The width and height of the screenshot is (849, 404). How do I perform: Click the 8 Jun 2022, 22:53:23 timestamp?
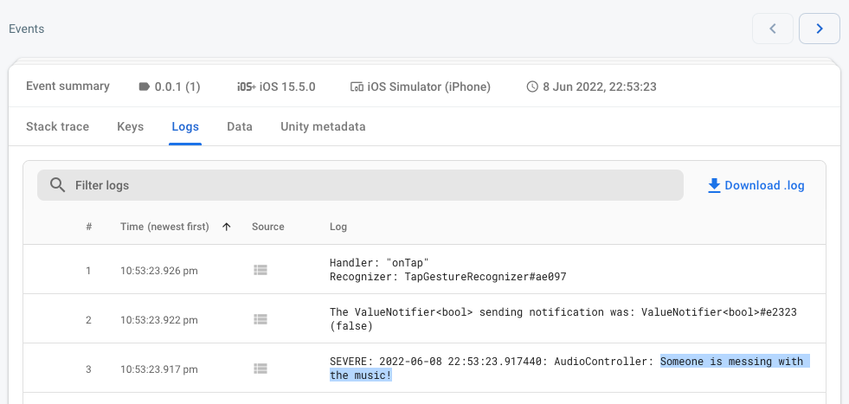(600, 87)
